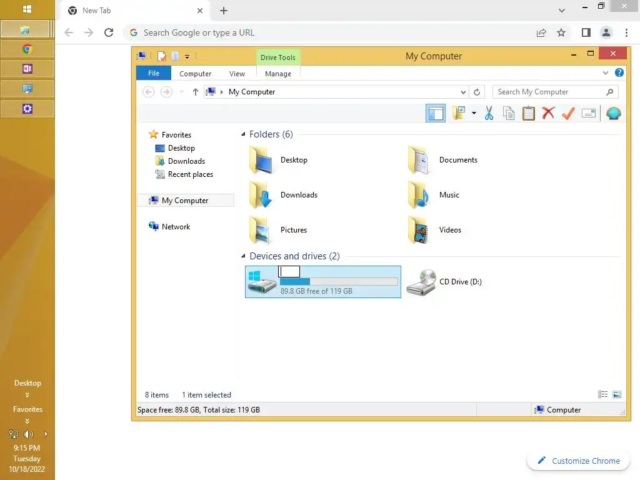Click the Explorer Forward arrow
The height and width of the screenshot is (480, 640).
[x=166, y=92]
